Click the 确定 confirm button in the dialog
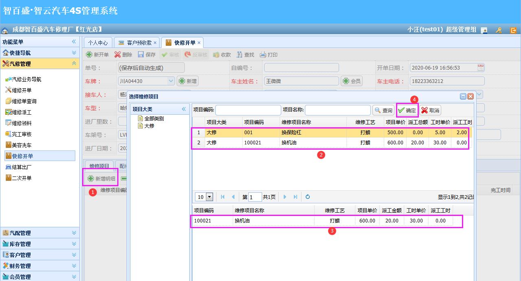 tap(407, 110)
